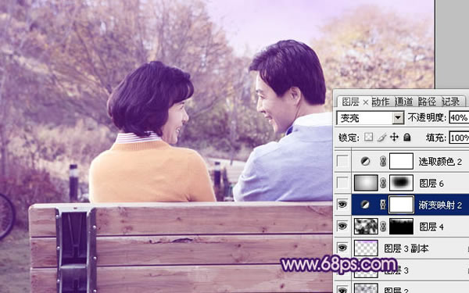Show hidden 图层 6 using its visibility box
The height and width of the screenshot is (293, 469).
342,183
